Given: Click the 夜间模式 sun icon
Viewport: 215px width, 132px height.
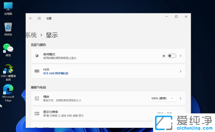Looking at the screenshot, I should coord(37,56).
